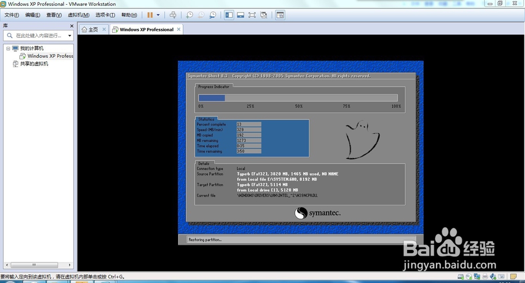The width and height of the screenshot is (525, 283).
Task: Take a snapshot of this virtual machine
Action: [190, 15]
